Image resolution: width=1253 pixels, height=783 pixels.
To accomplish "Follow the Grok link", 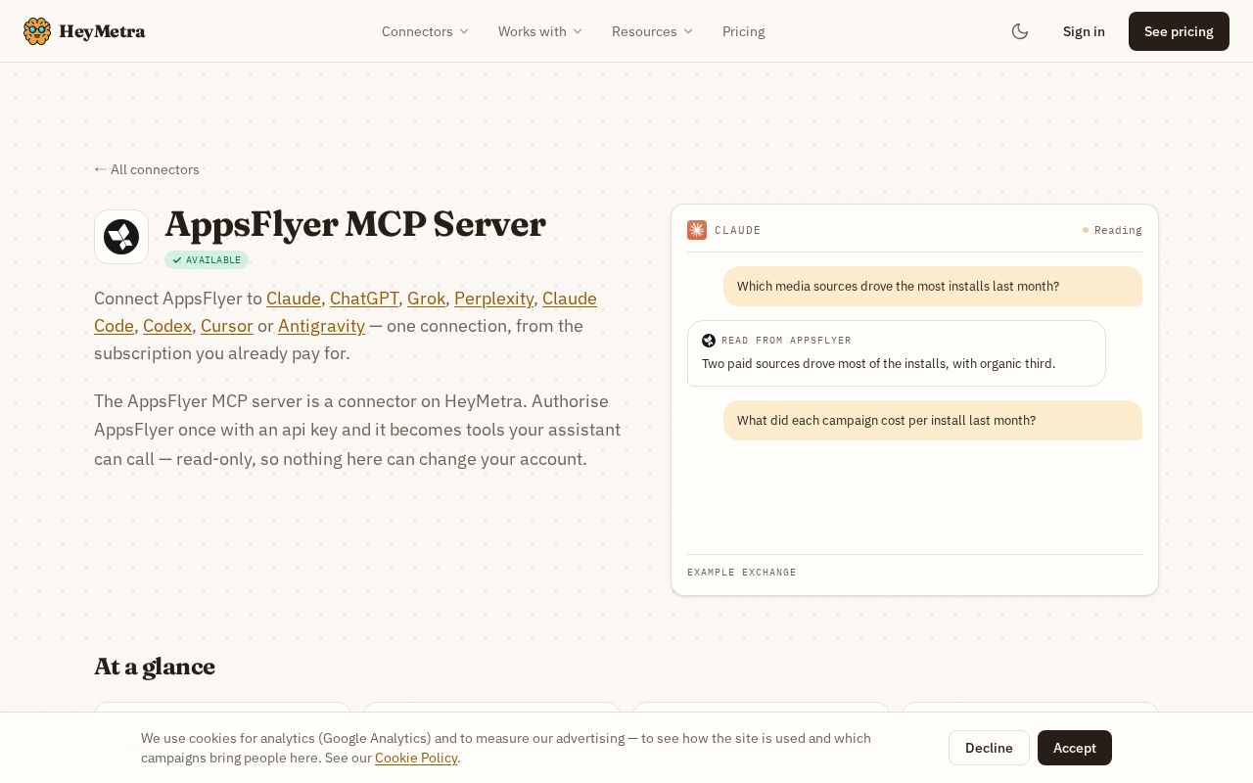I will (x=426, y=299).
